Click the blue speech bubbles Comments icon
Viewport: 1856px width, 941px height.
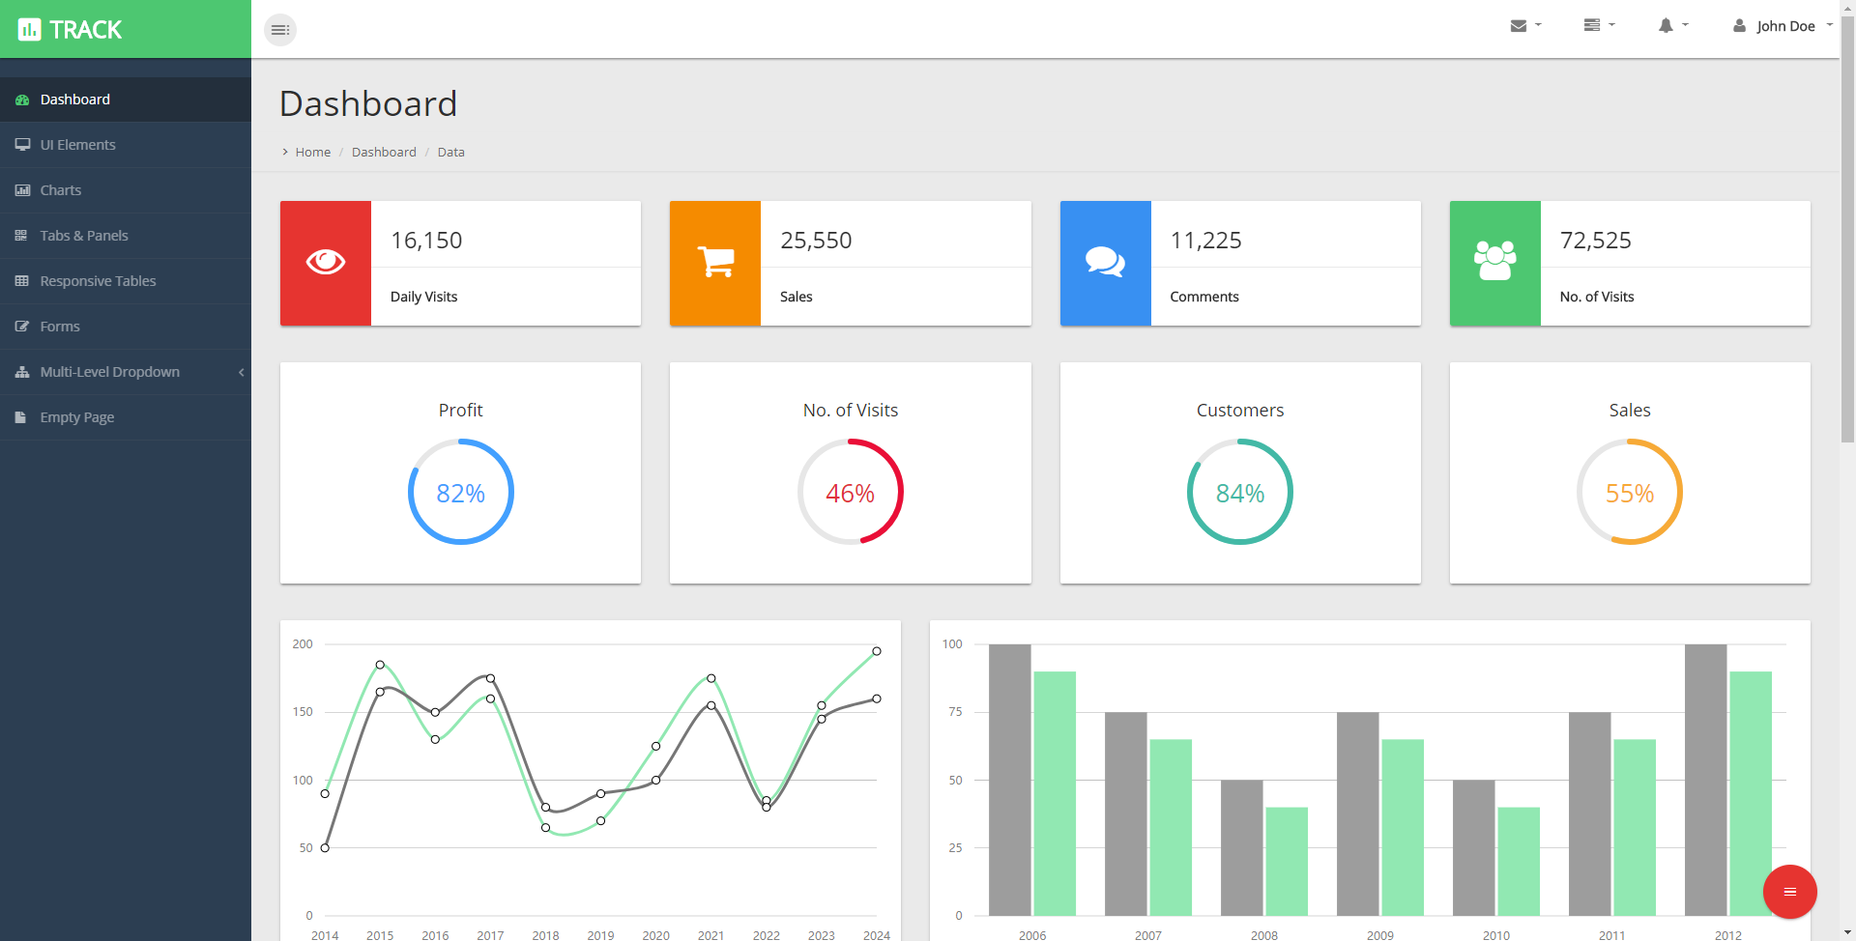point(1106,263)
